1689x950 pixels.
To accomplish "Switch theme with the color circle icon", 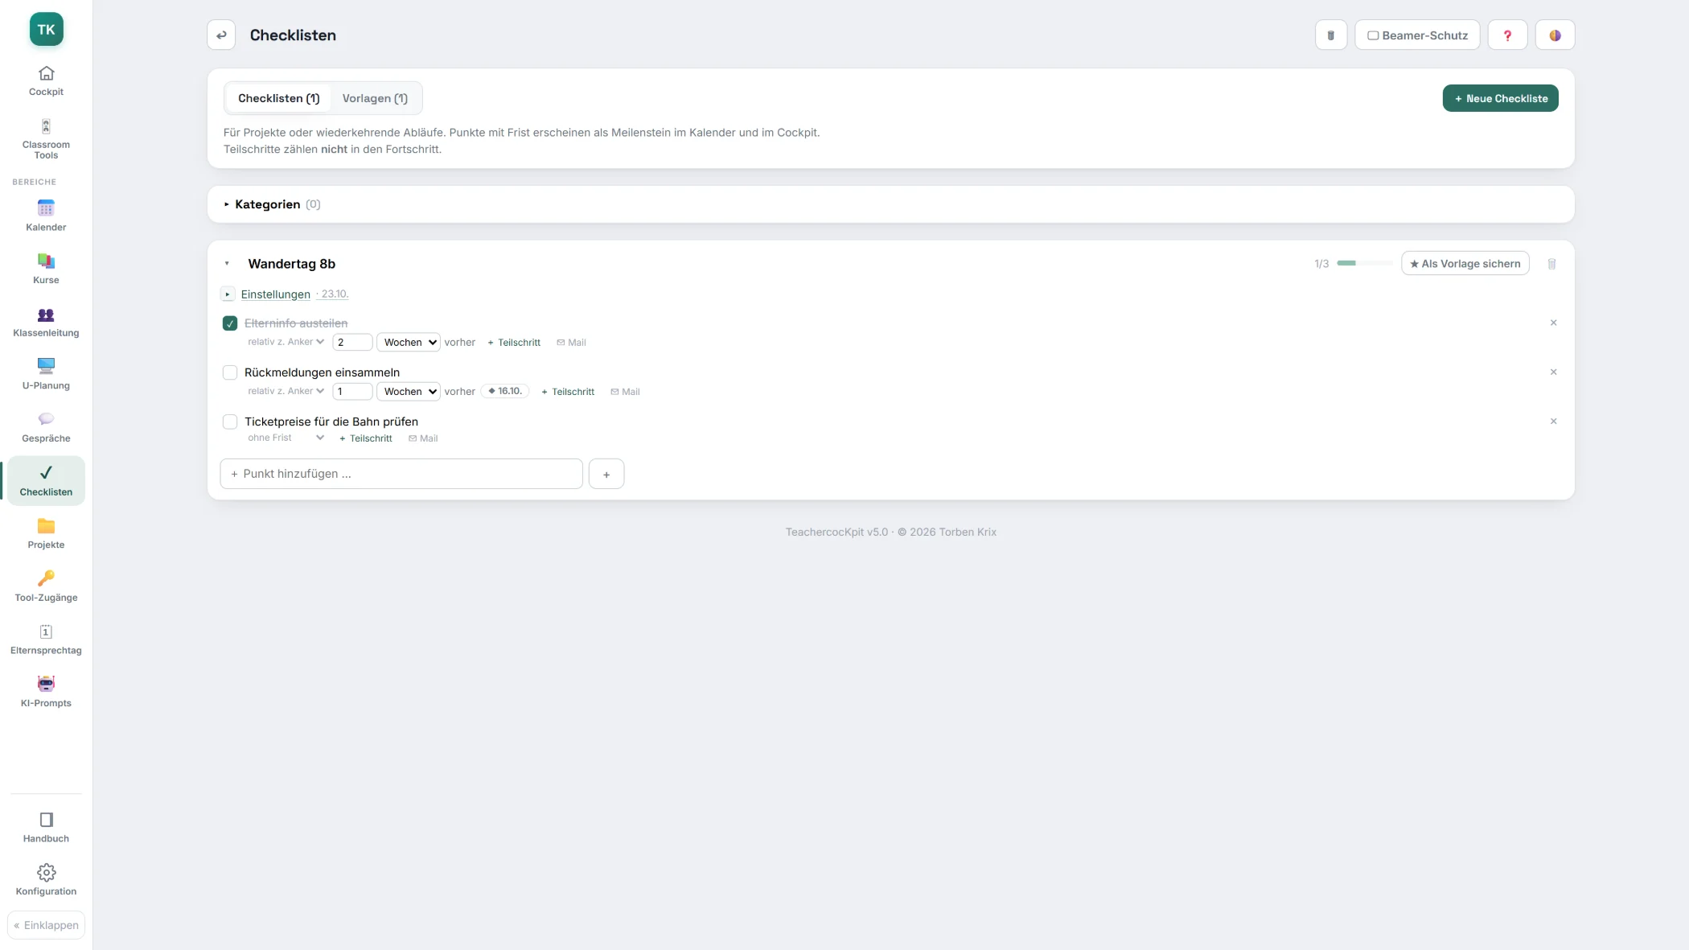I will pyautogui.click(x=1555, y=35).
